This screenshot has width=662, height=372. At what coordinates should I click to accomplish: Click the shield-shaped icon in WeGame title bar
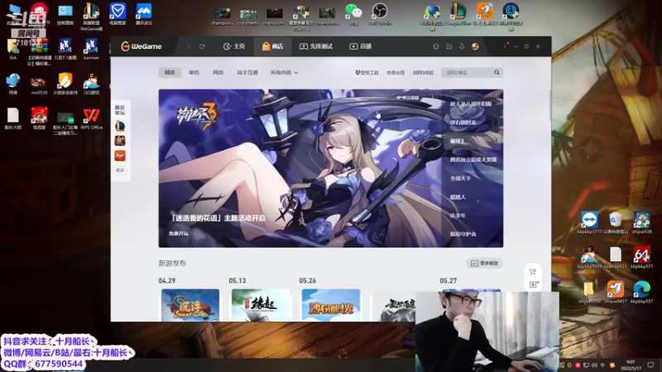pos(436,46)
